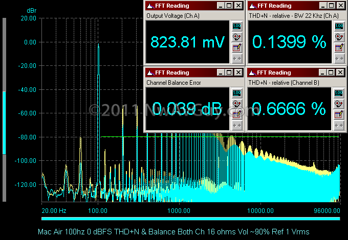Click the title bar icon of Output Voltage window
The width and height of the screenshot is (348, 240).
point(150,6)
